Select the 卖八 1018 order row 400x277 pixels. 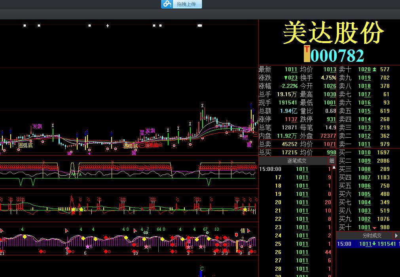point(364,86)
